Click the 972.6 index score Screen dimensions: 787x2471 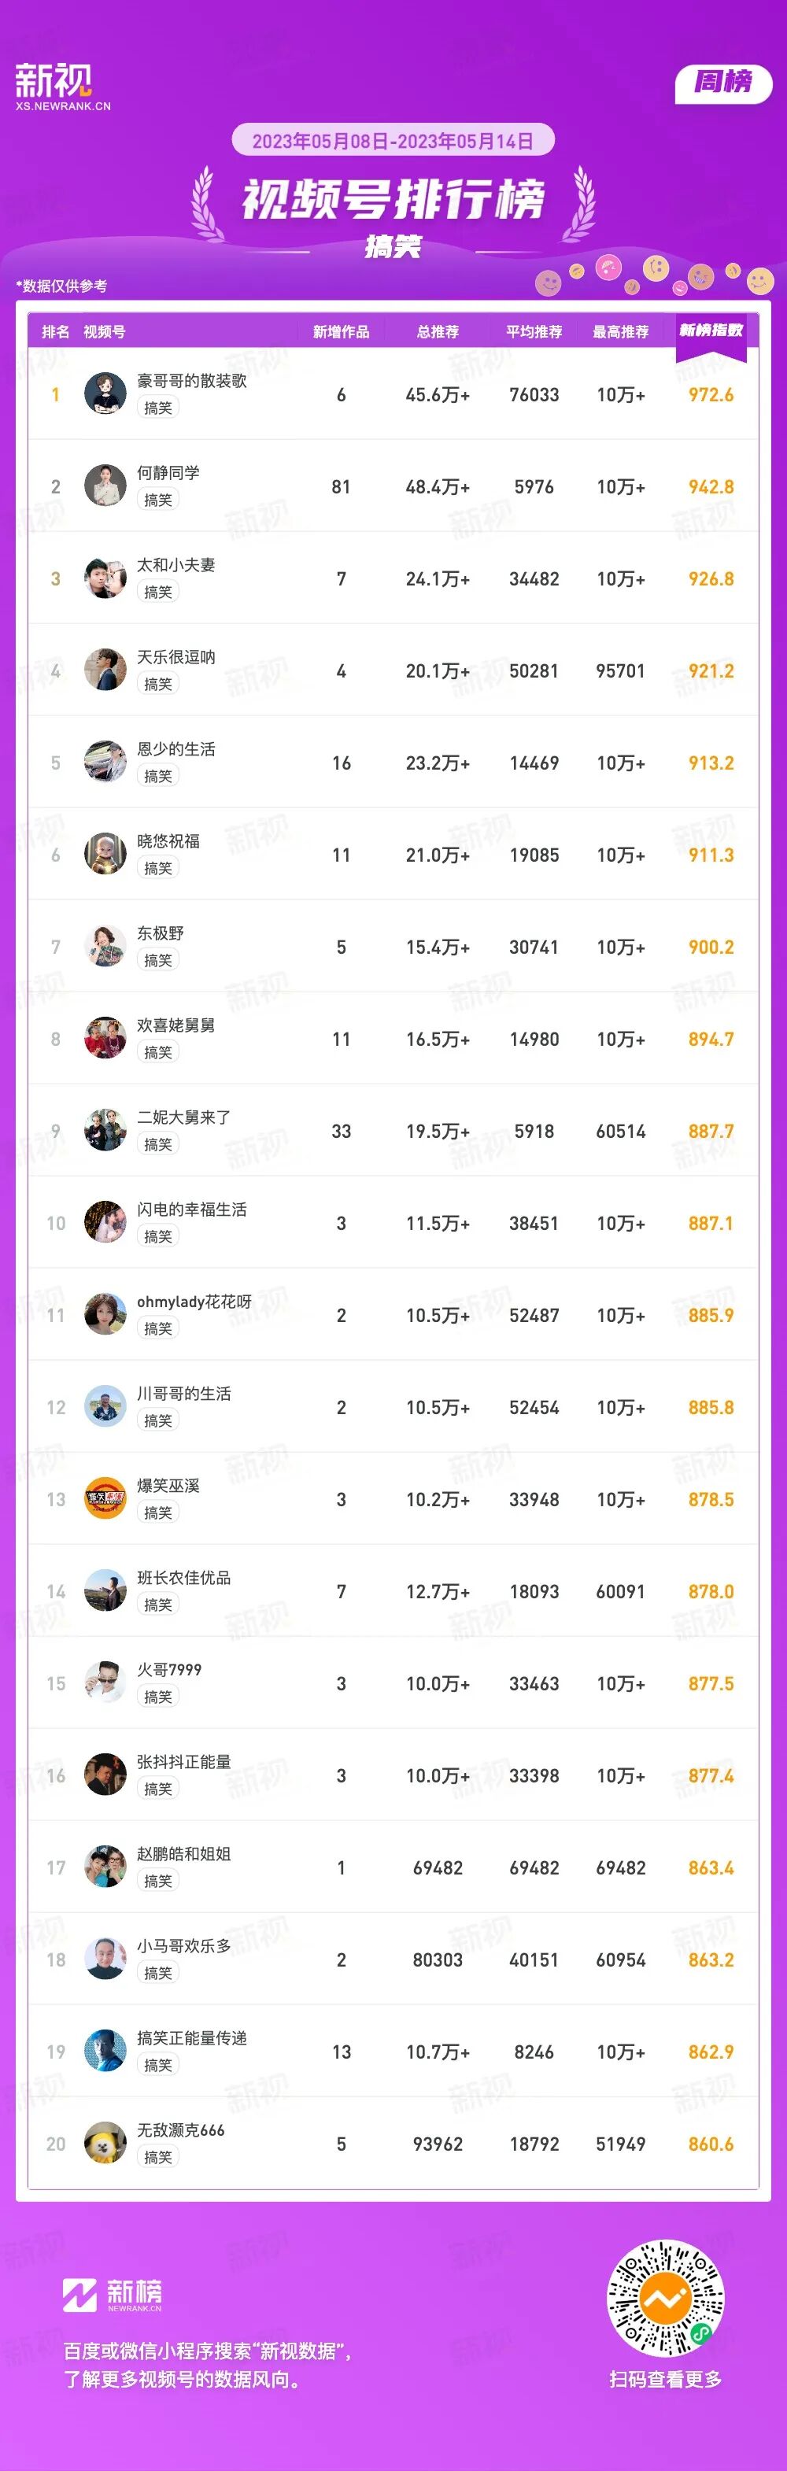710,395
